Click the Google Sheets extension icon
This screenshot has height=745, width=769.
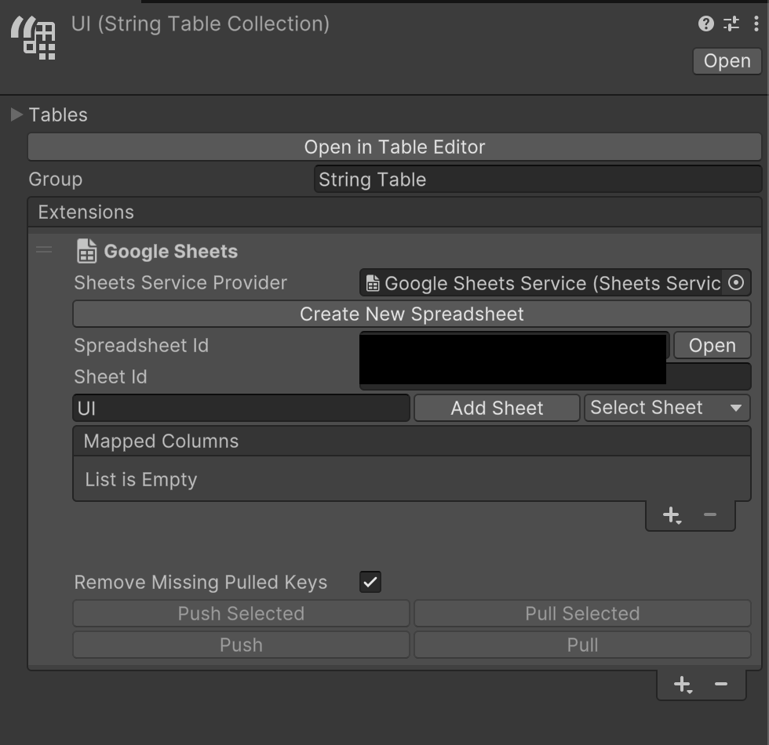click(x=86, y=251)
